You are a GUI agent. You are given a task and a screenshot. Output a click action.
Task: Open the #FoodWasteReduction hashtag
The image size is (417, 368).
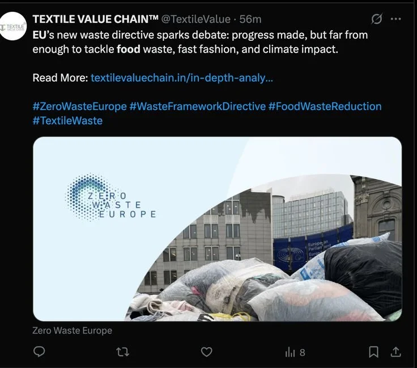(x=325, y=106)
